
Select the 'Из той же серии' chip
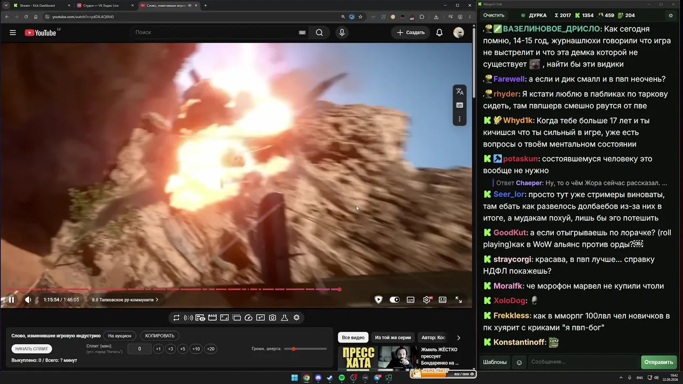coord(393,338)
